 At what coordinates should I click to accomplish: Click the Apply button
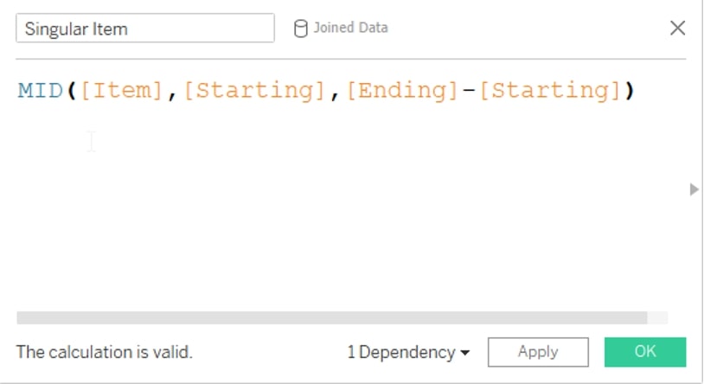(538, 352)
